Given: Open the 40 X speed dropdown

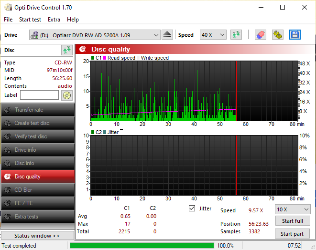Looking at the screenshot, I should (x=213, y=35).
